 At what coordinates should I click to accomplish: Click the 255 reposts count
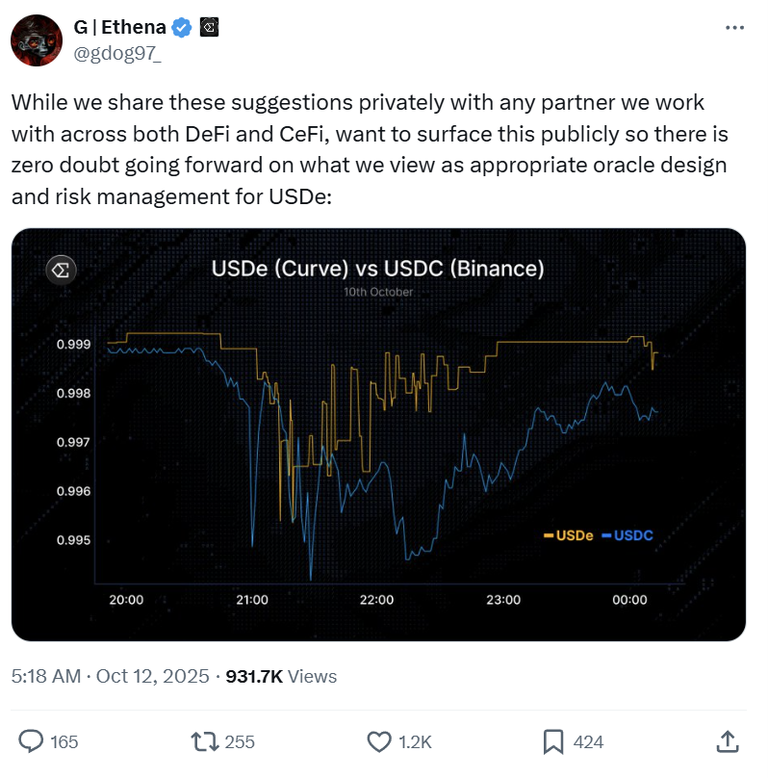[240, 741]
